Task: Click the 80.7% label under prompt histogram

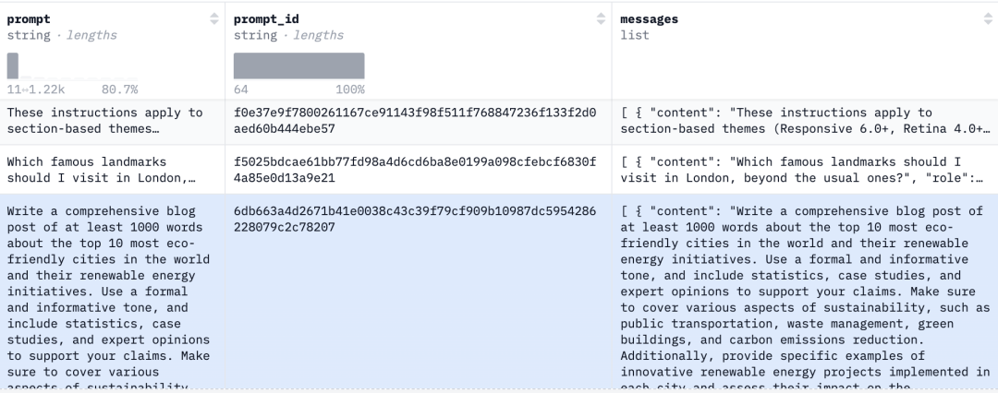Action: click(x=119, y=89)
